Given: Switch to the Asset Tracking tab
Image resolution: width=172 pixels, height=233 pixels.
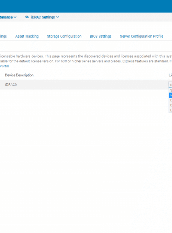Looking at the screenshot, I should click(27, 37).
